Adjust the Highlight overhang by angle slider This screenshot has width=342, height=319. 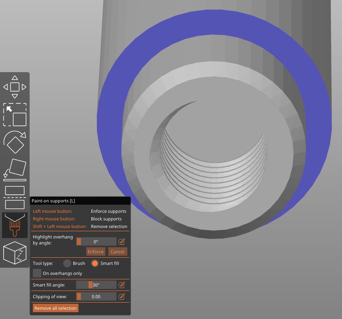coord(96,242)
